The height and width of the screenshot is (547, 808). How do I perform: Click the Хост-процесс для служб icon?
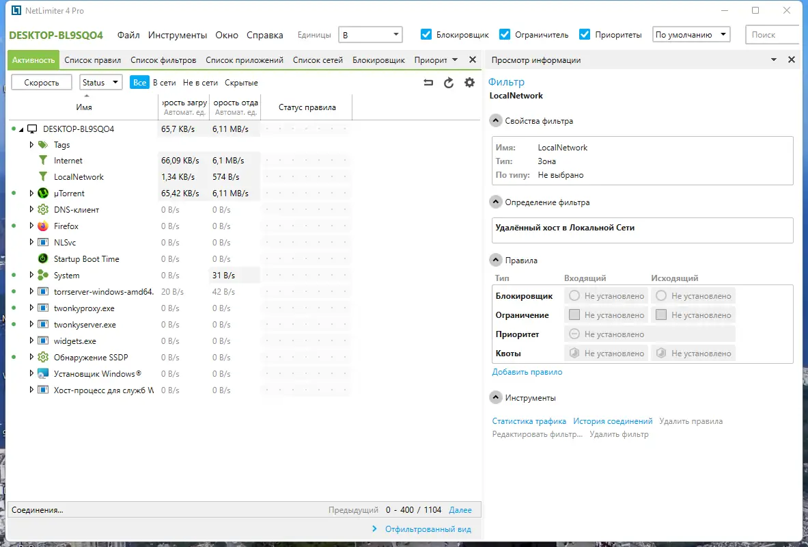pyautogui.click(x=43, y=390)
